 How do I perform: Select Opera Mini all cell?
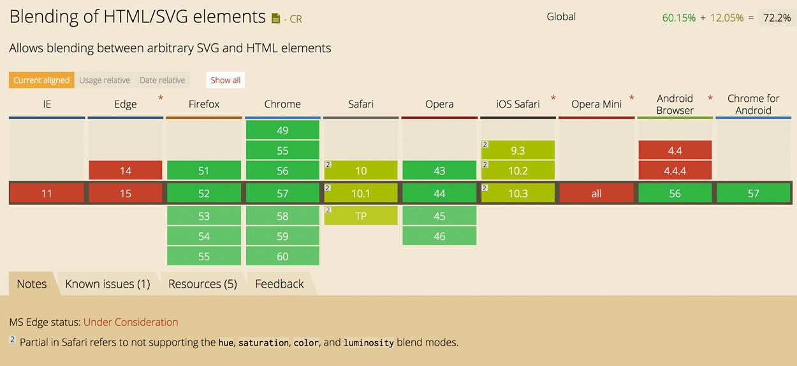(x=596, y=194)
